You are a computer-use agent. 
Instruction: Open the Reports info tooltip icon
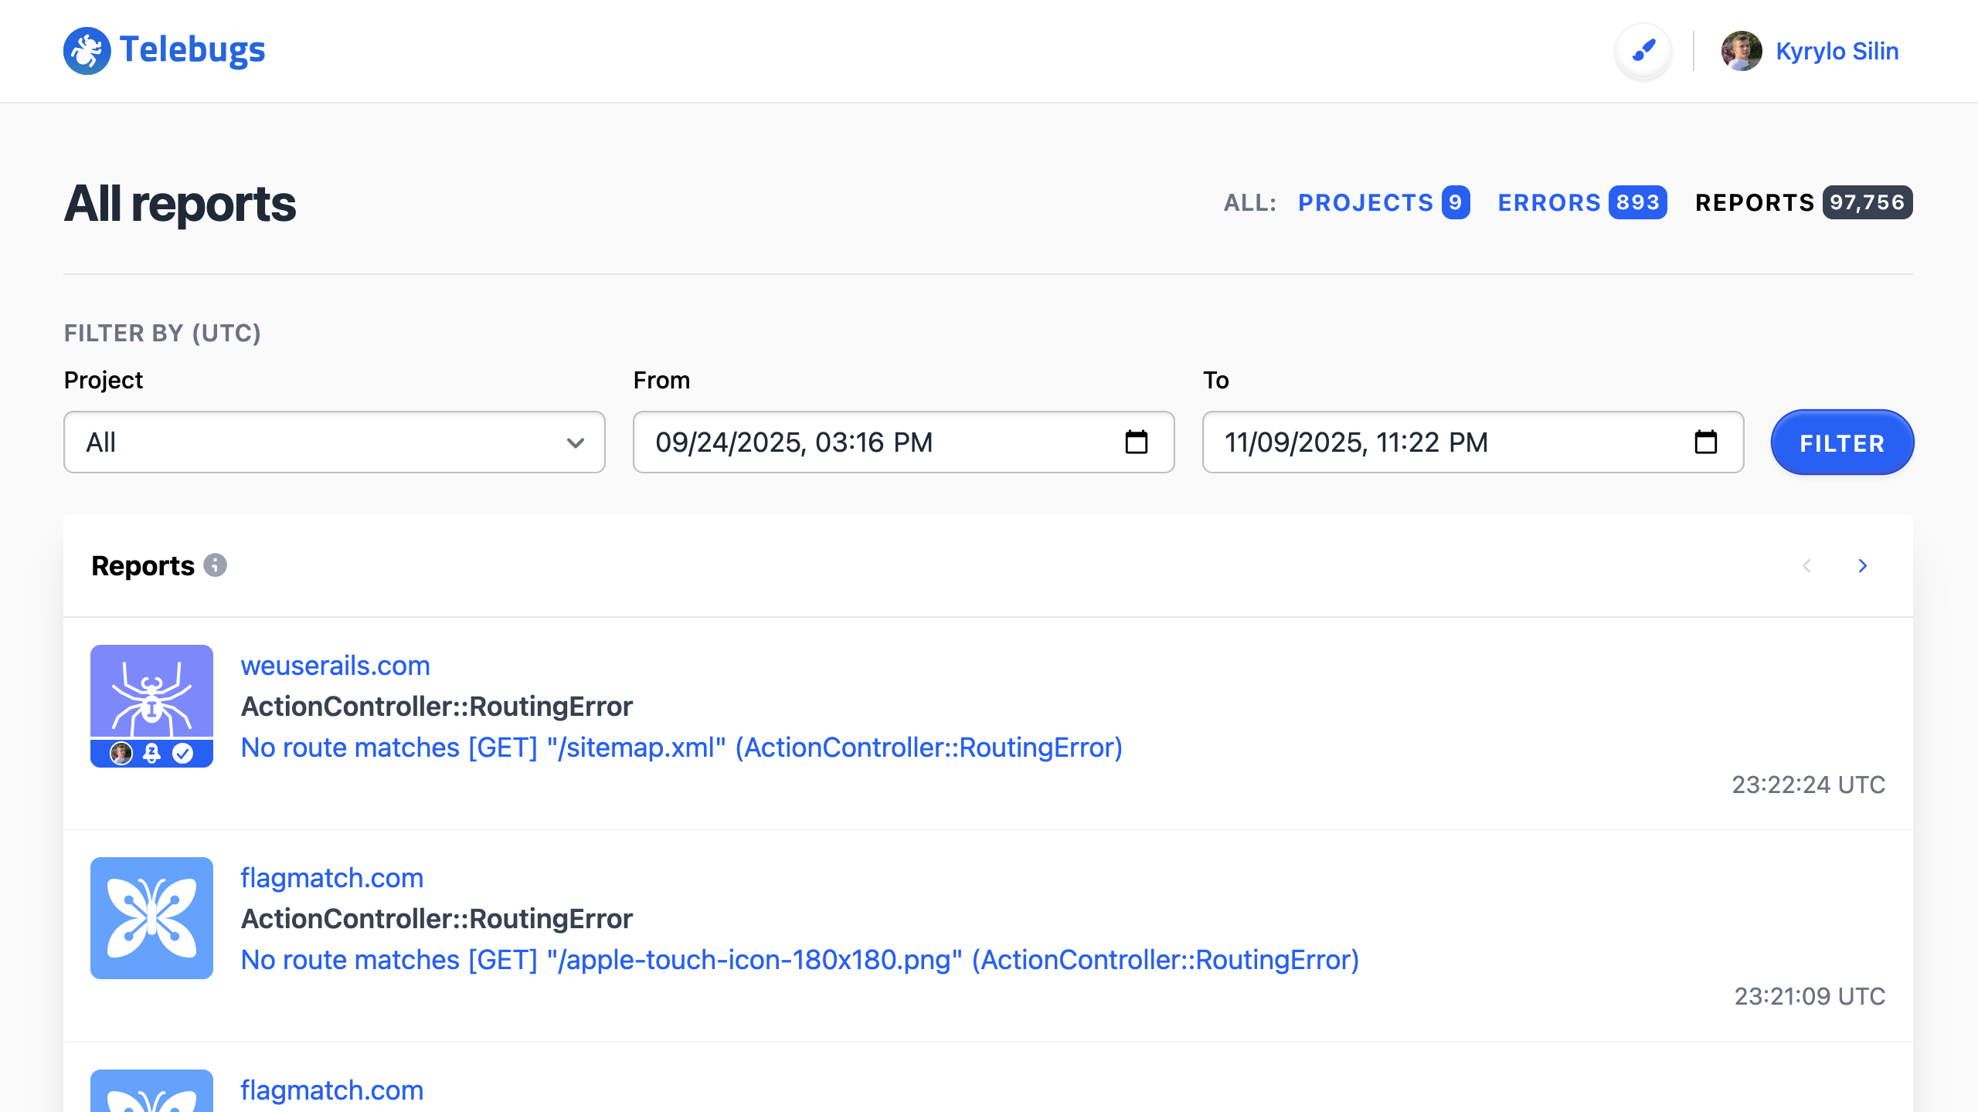[x=216, y=565]
